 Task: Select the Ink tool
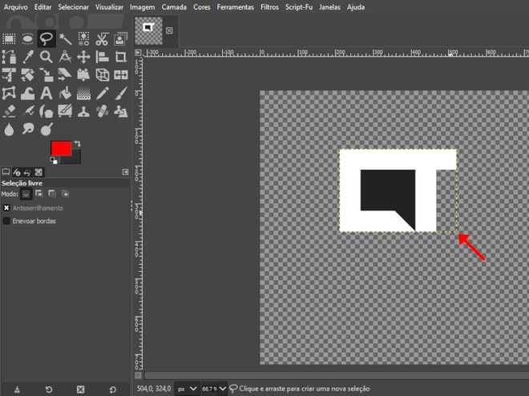46,111
